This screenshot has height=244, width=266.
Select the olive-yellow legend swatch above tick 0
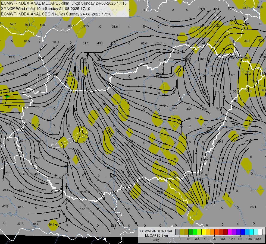(182, 232)
